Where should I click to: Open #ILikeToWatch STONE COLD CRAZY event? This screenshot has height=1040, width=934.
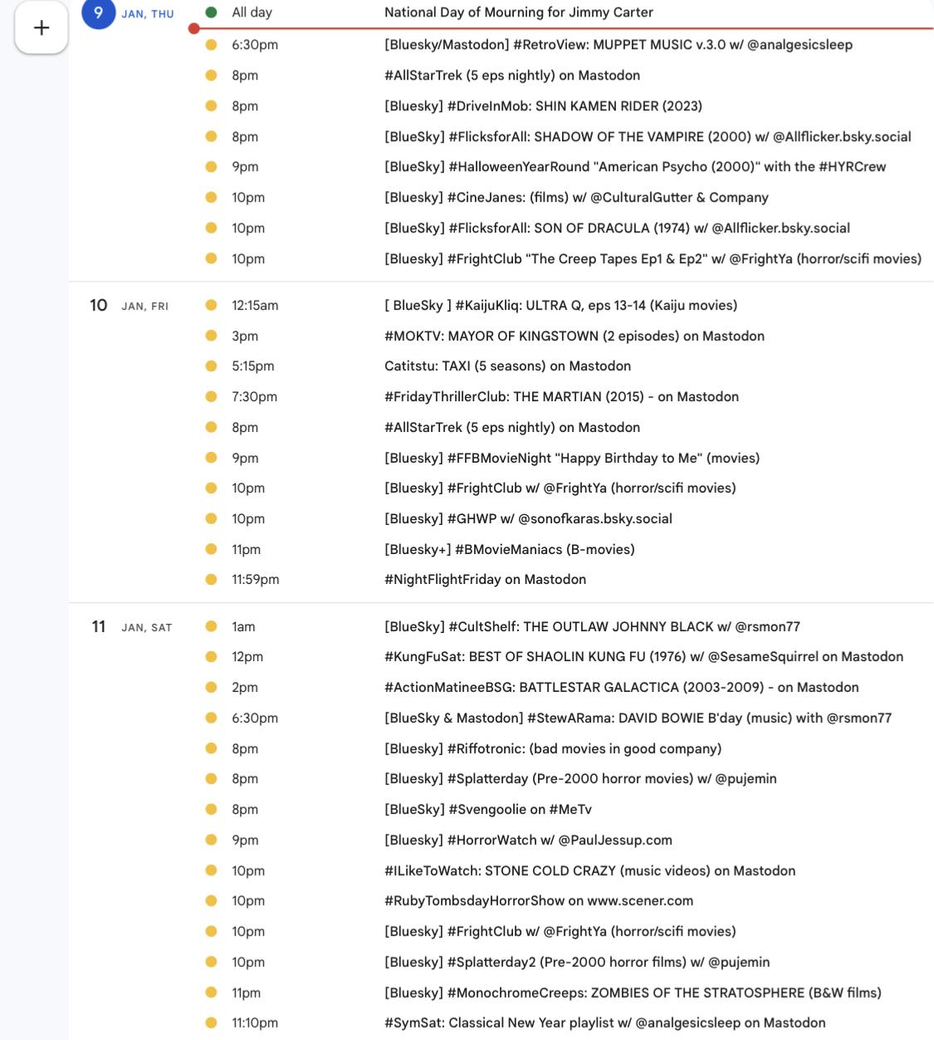589,871
